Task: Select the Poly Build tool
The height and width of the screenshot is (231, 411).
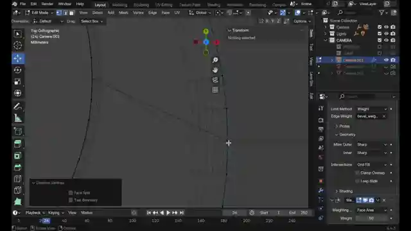Action: 17,202
